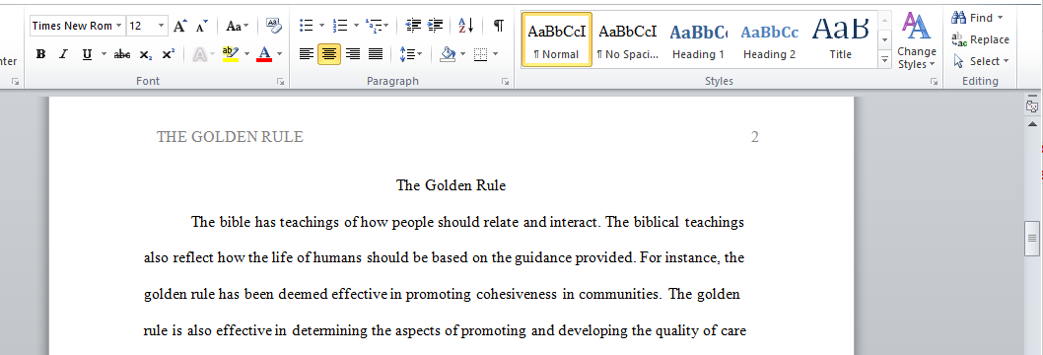Screen dimensions: 1043x355
Task: Apply yellow text highlight color
Action: [231, 54]
